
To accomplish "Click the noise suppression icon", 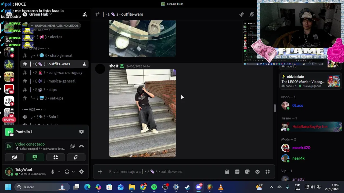I will point(72,146).
